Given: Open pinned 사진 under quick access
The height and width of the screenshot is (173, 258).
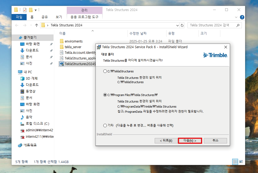Looking at the screenshot, I should click(29, 63).
